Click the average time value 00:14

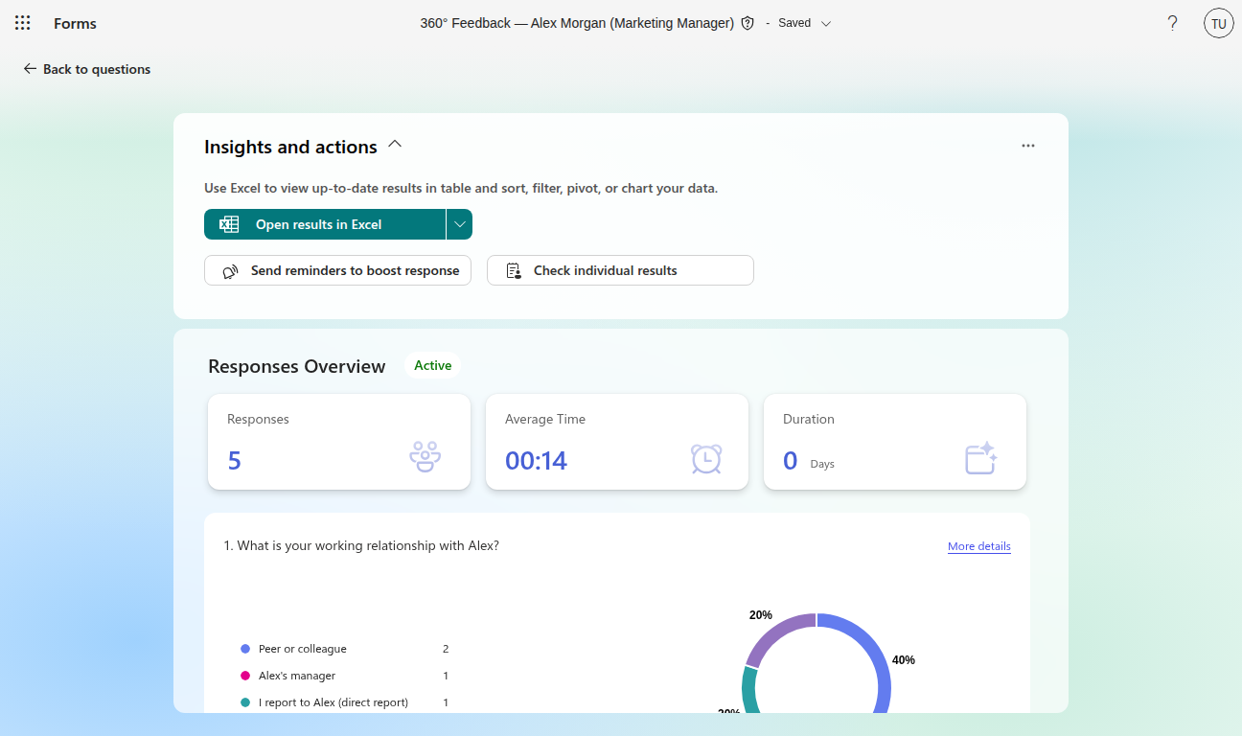[x=537, y=461]
